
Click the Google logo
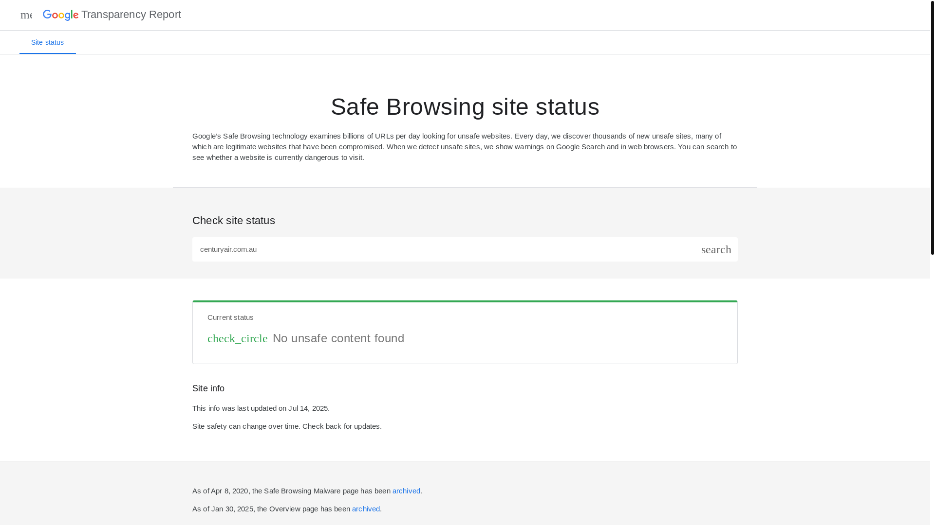[x=61, y=15]
